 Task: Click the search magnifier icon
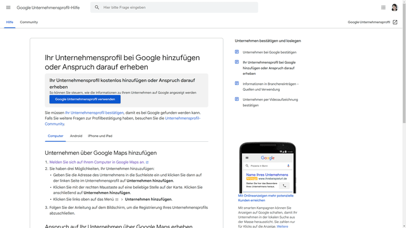point(97,7)
